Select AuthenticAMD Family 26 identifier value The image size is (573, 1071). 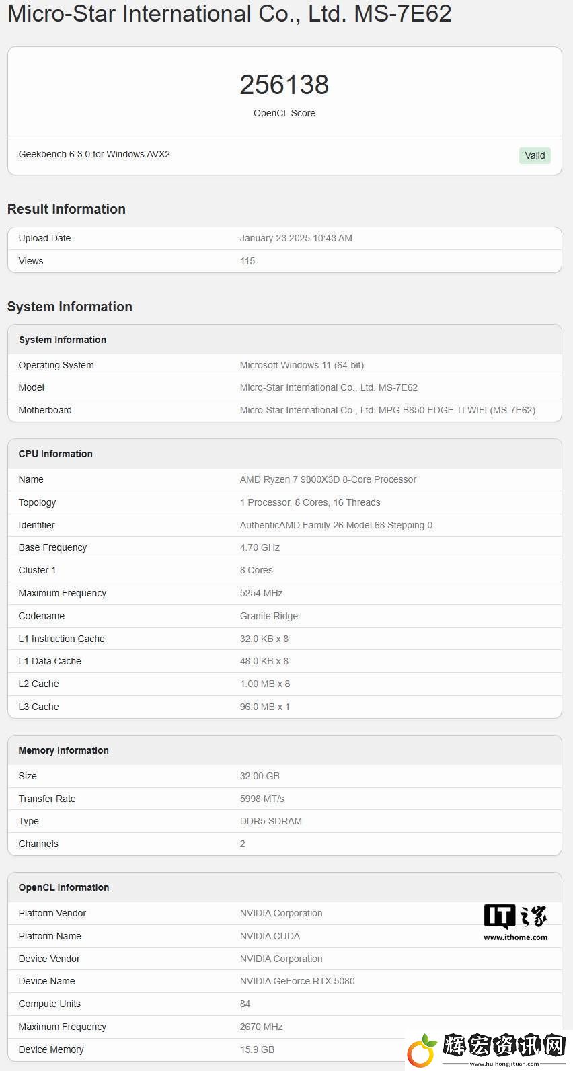[336, 525]
